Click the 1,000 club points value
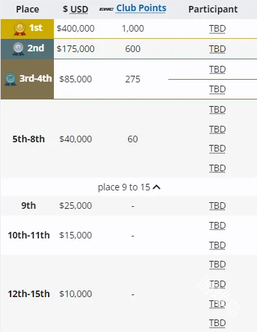257x332 pixels. tap(133, 28)
